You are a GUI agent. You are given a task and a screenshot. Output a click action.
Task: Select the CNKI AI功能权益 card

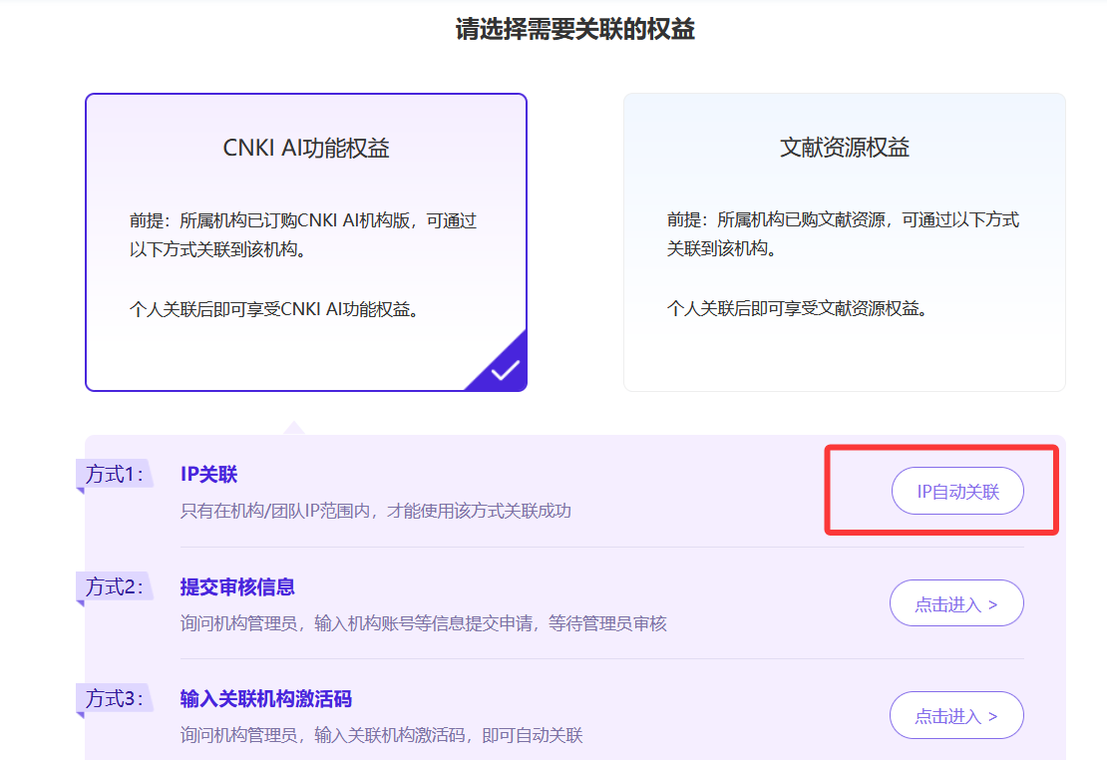[305, 149]
